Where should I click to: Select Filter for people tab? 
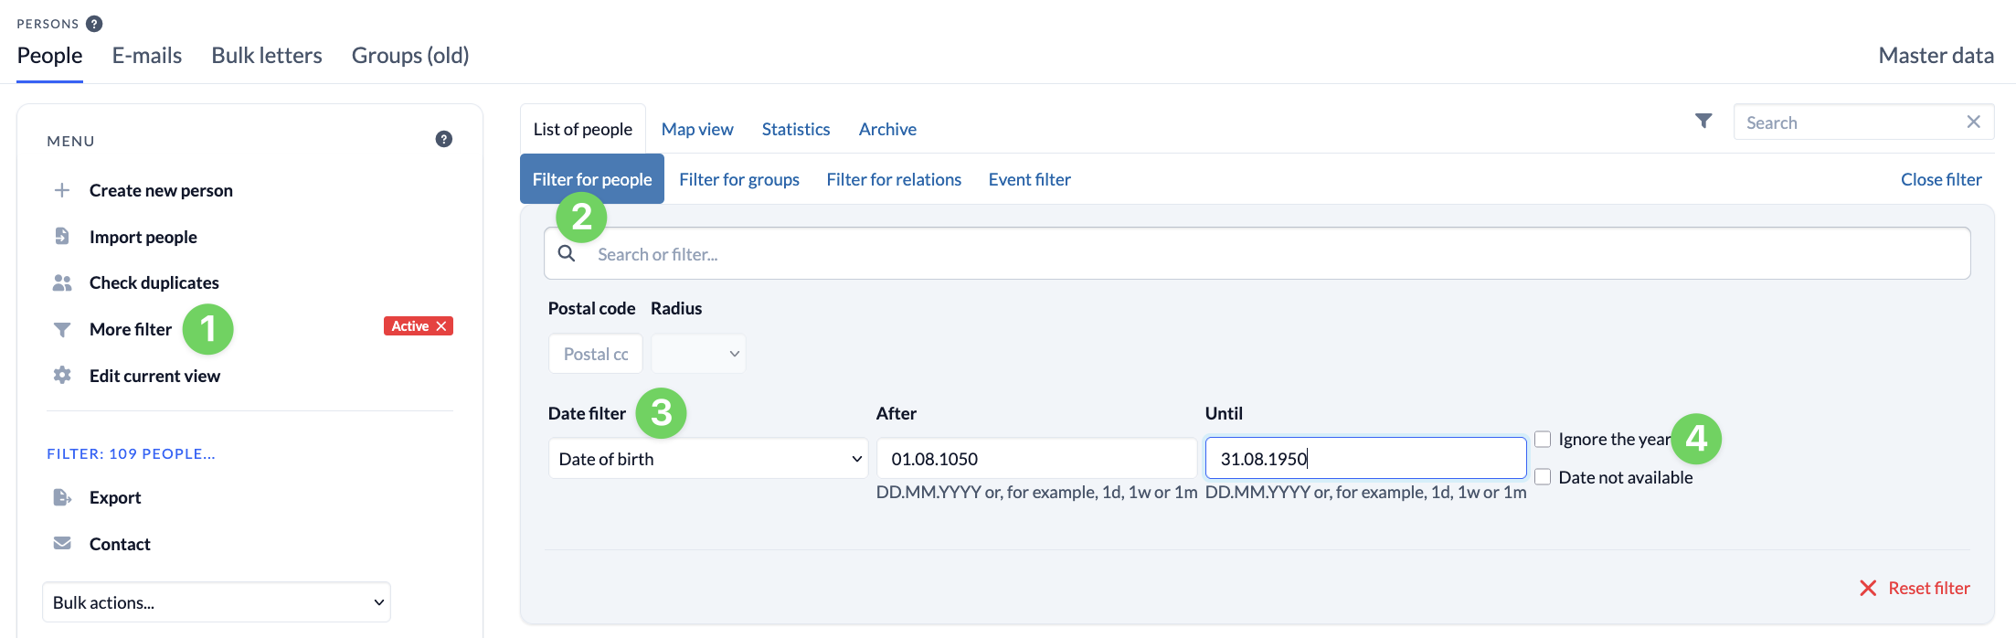tap(592, 179)
